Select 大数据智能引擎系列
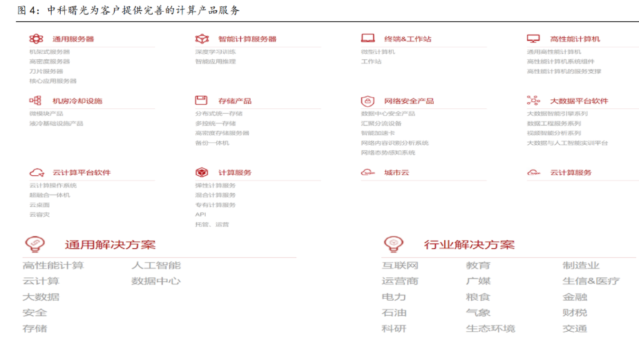 click(557, 114)
